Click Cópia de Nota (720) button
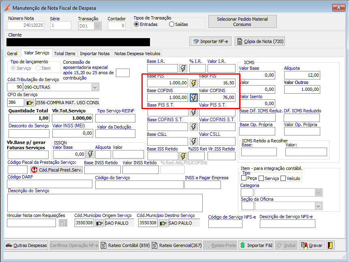 [x=260, y=41]
